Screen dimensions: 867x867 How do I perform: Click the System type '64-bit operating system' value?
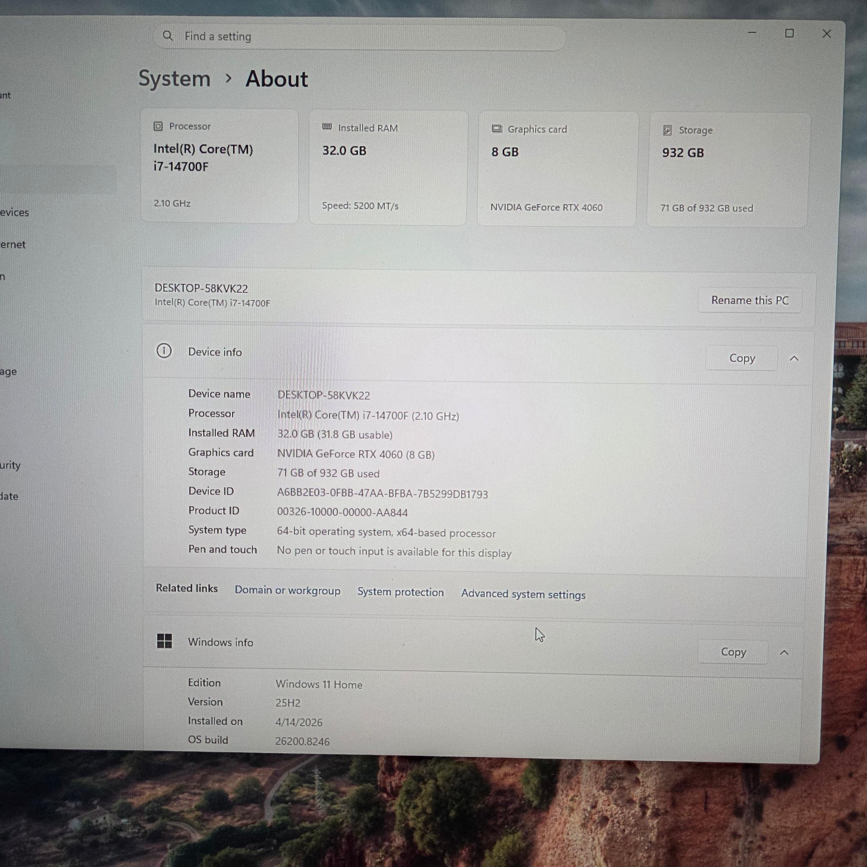pos(386,532)
